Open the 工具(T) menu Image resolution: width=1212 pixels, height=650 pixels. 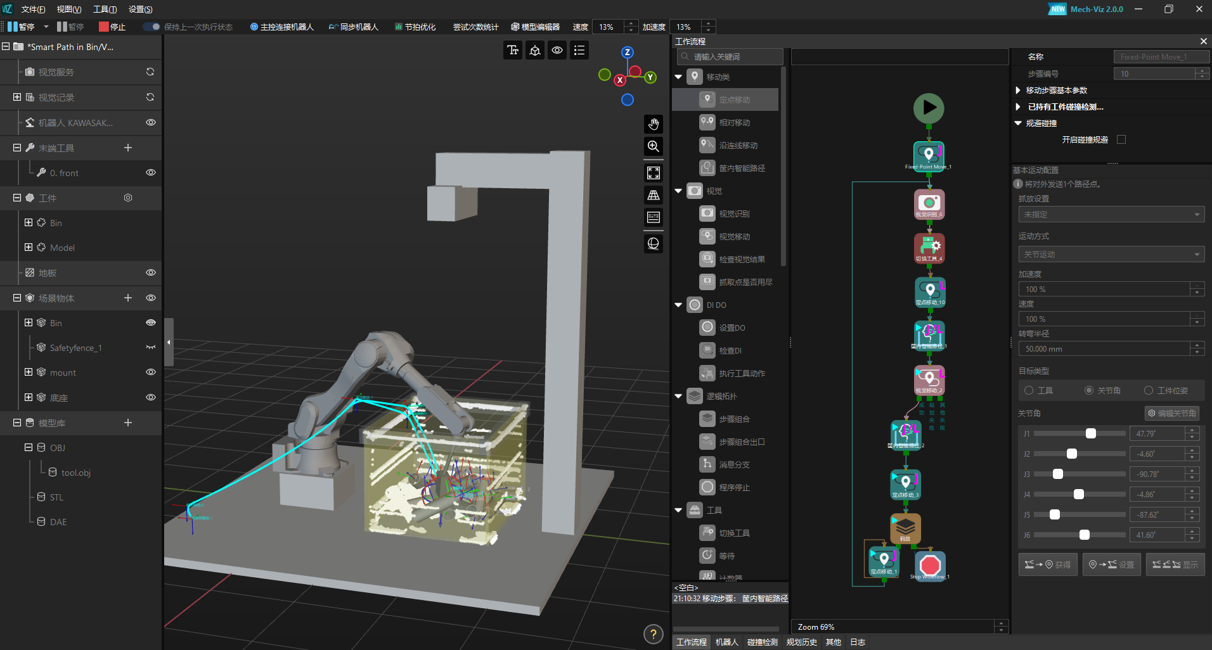click(105, 9)
